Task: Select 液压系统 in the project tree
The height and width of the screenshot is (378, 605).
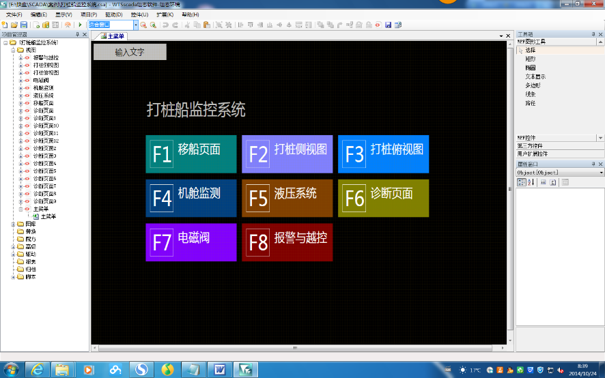Action: point(43,95)
